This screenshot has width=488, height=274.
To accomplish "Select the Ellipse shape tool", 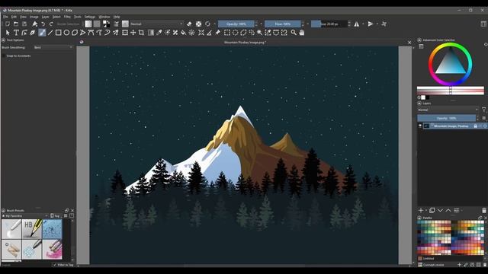I will coord(66,33).
